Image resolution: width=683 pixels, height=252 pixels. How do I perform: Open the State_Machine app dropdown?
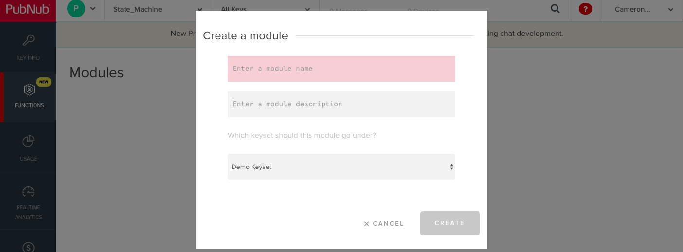click(x=158, y=9)
